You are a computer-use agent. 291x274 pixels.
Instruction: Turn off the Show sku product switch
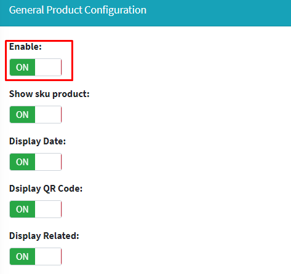click(x=36, y=114)
